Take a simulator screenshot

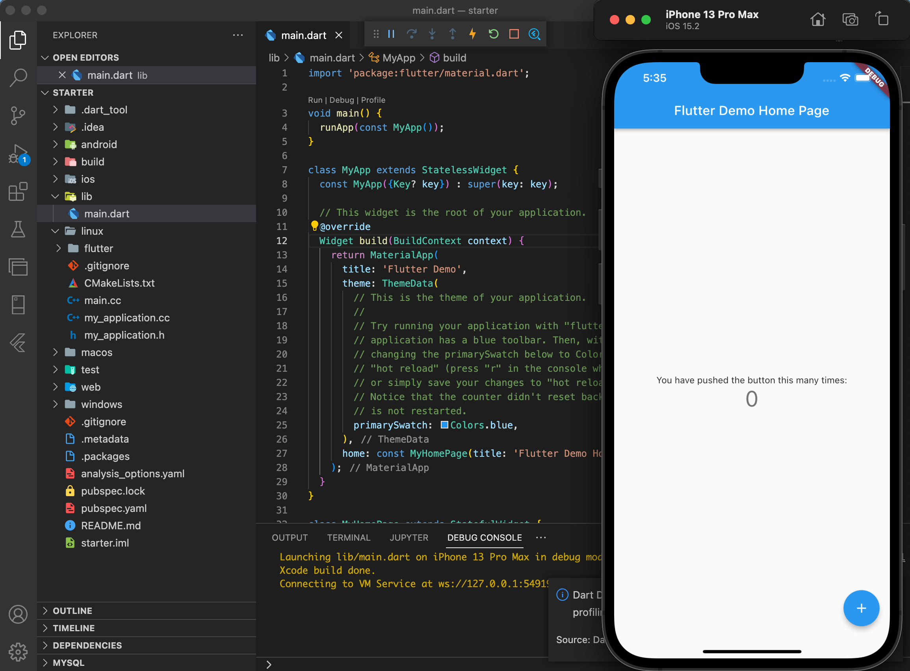[x=850, y=20]
